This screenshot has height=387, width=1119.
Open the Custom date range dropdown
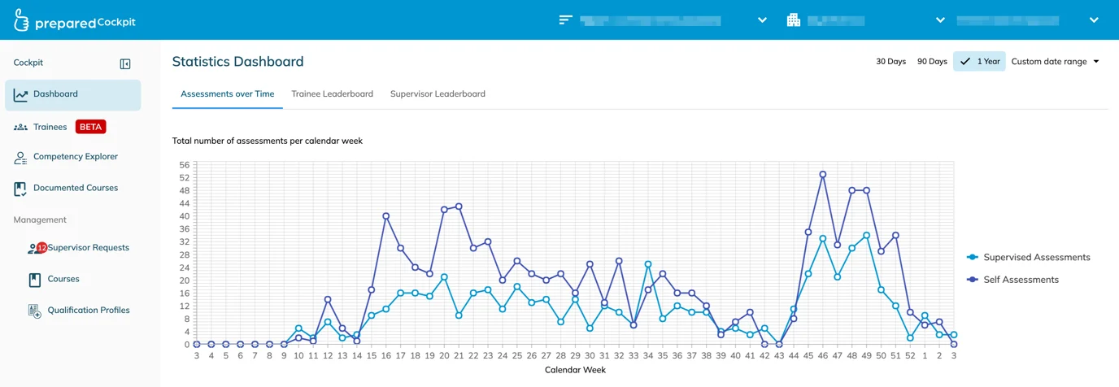coord(1055,62)
